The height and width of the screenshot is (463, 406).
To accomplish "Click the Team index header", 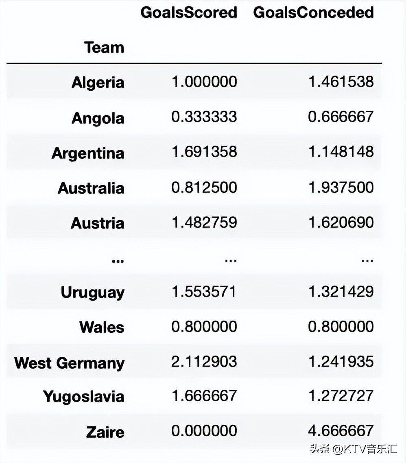I will coord(104,48).
